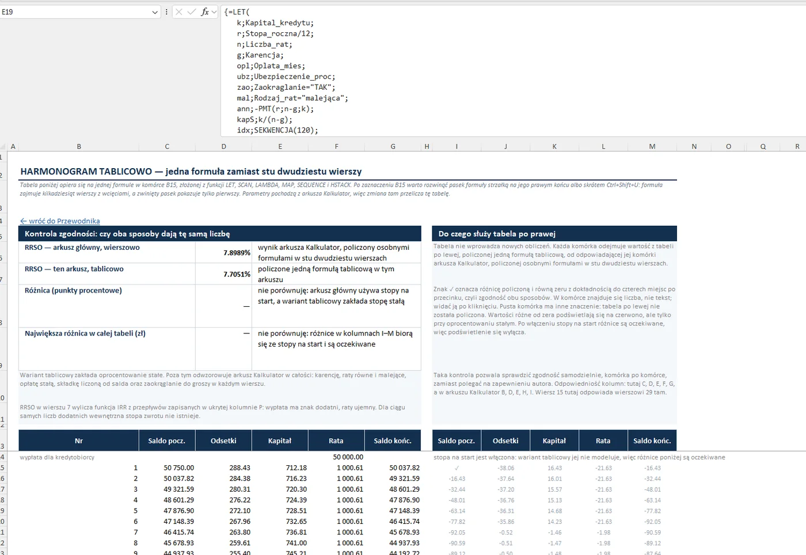Select column M header

[x=652, y=146]
